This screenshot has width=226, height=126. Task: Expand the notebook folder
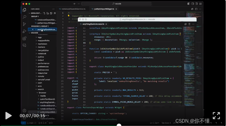pyautogui.click(x=36, y=53)
